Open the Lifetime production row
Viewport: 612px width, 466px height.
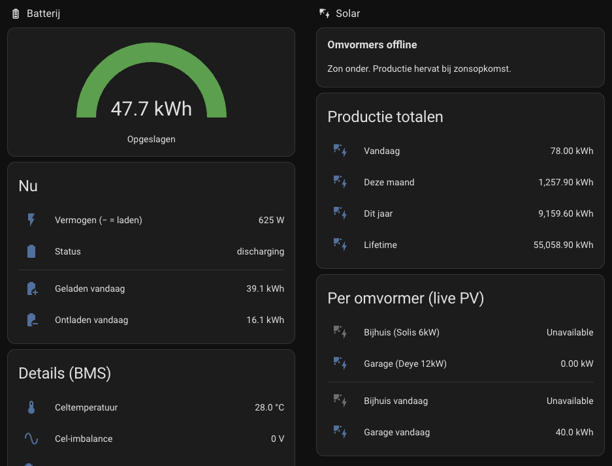[460, 245]
